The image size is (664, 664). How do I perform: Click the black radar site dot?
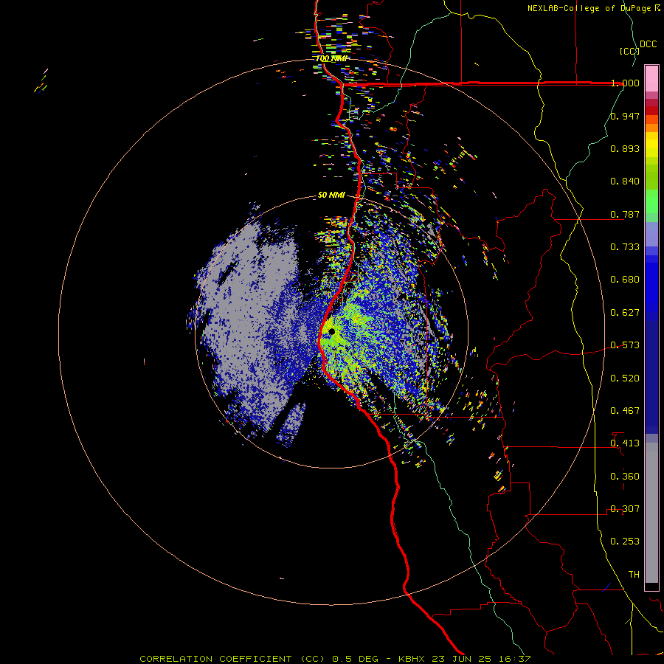click(331, 331)
